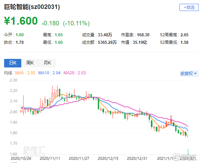Add stock via the +自选 button
The height and width of the screenshot is (163, 199).
tap(189, 8)
